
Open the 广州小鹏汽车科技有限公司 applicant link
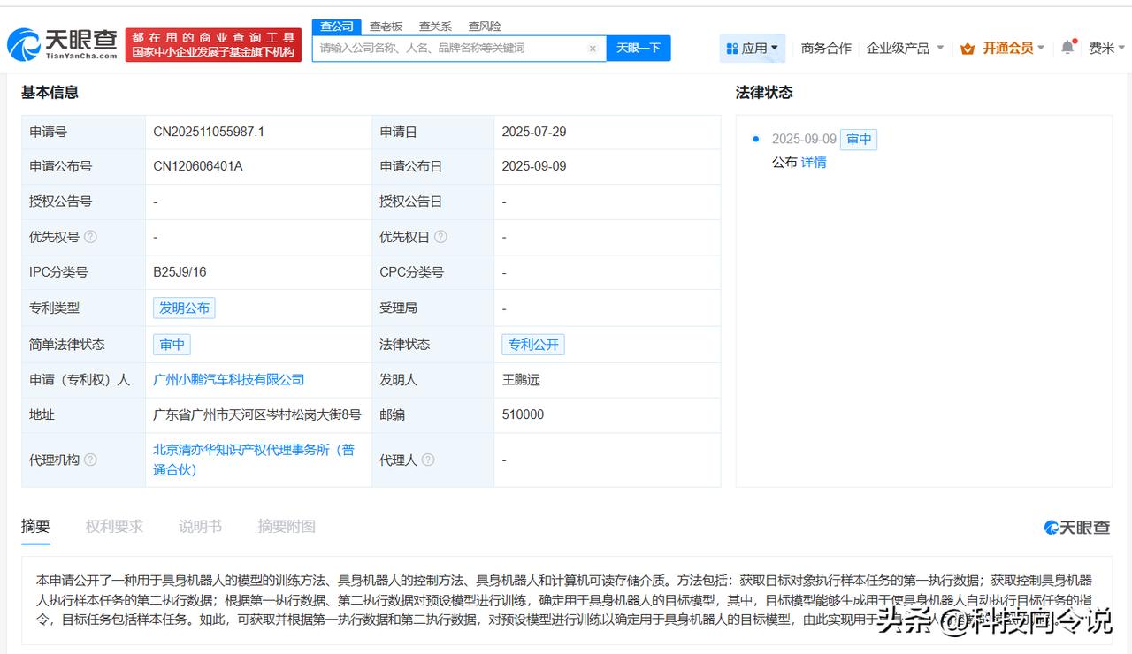229,379
